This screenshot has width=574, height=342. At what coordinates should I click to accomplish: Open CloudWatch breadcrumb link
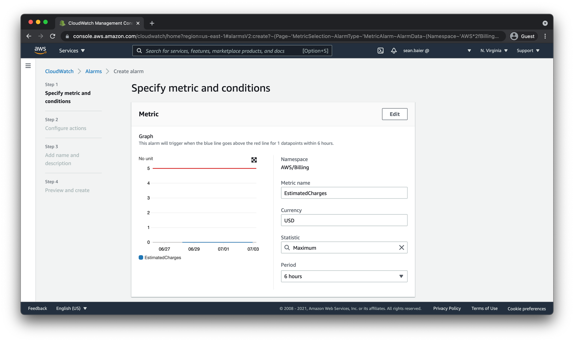(x=59, y=71)
